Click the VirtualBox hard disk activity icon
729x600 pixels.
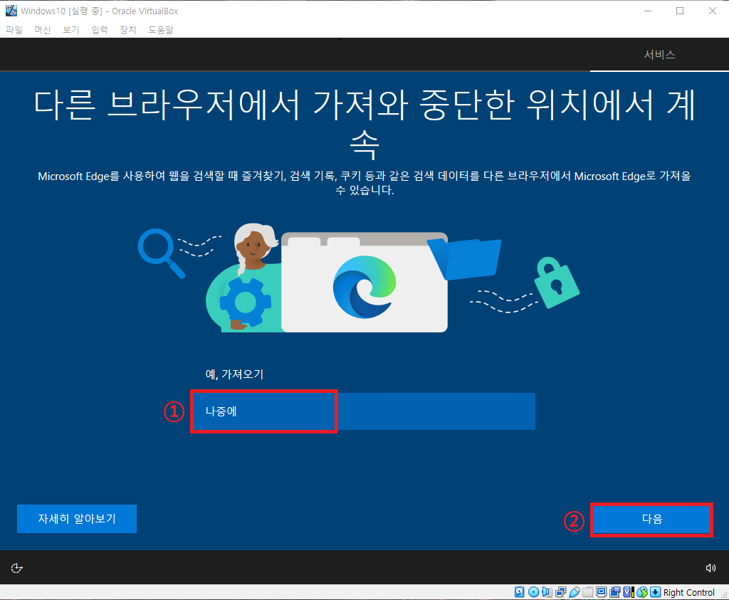(x=519, y=591)
